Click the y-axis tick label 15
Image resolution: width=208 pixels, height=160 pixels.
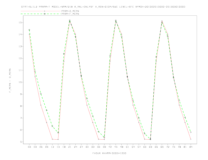coord(20,22)
